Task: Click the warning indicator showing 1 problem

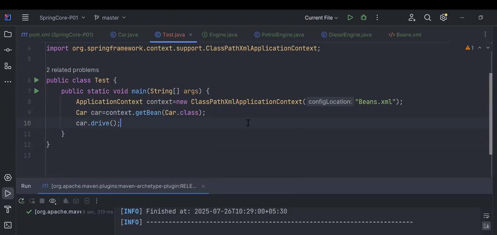Action: coord(470,48)
